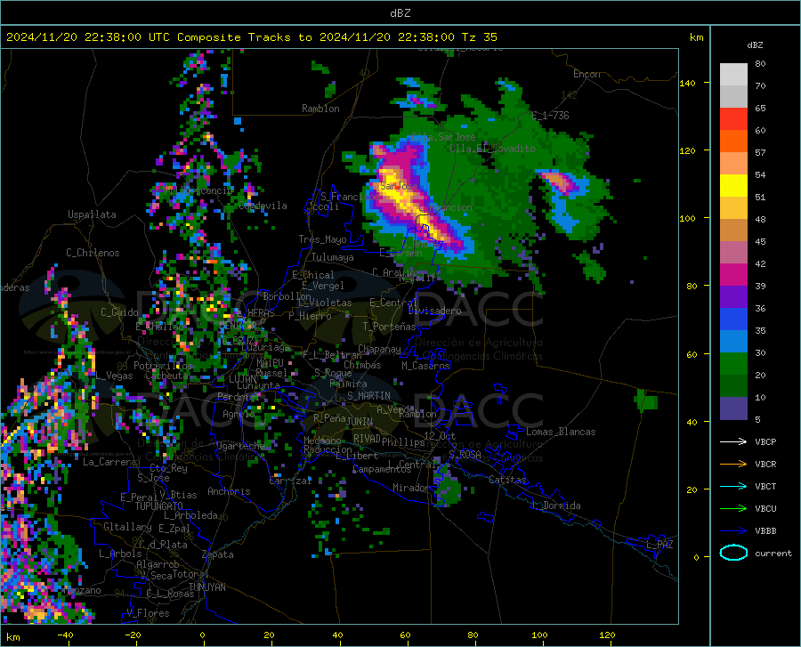Click the 'TUNUYAN' map label

(x=206, y=587)
